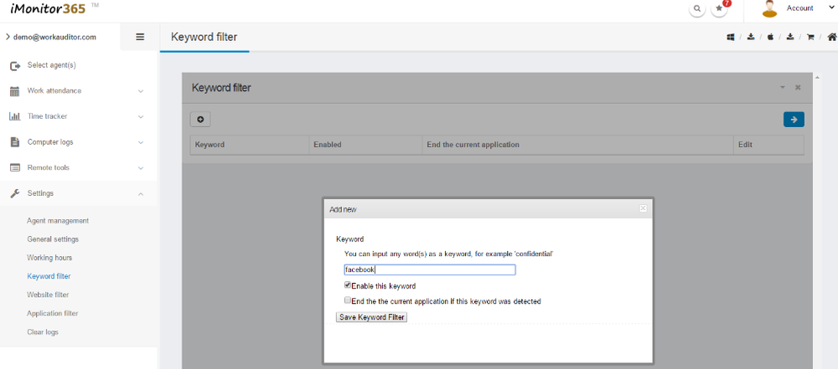Expand the demo@workauditor.com account arrow
Image resolution: width=838 pixels, height=369 pixels.
8,37
